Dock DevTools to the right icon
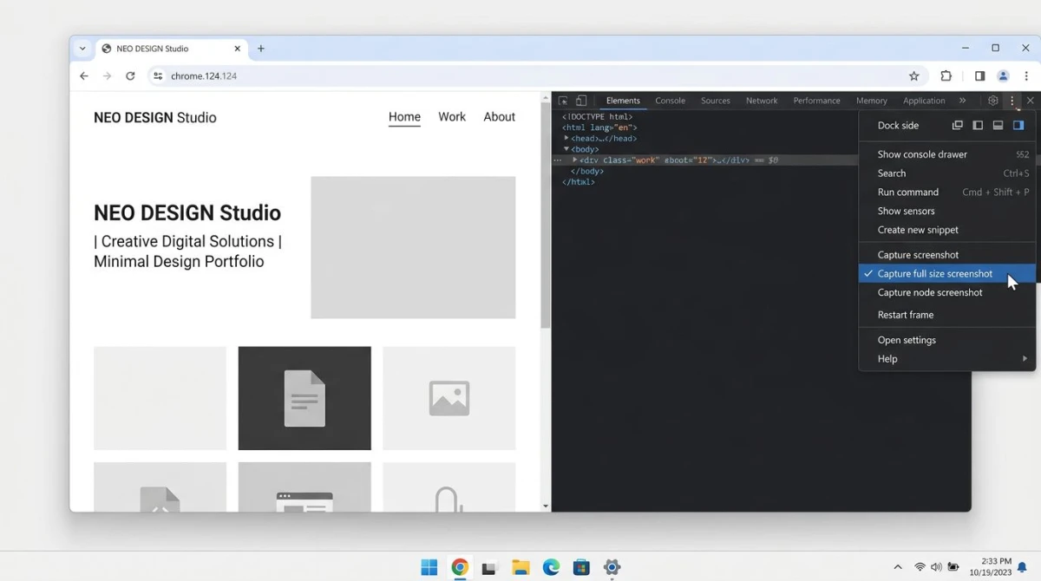1041x581 pixels. point(1018,125)
